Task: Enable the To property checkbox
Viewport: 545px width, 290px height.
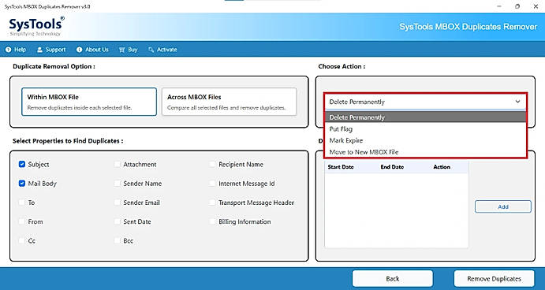Action: 22,203
